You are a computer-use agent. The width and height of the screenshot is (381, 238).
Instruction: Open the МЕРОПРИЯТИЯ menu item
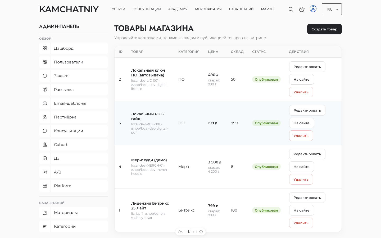click(x=208, y=9)
